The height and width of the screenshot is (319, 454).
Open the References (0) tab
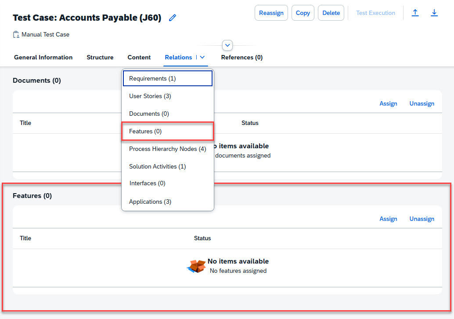pos(242,57)
